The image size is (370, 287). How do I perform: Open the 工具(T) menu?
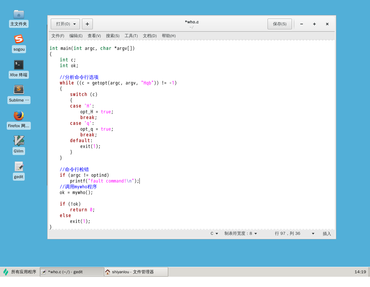coord(131,36)
